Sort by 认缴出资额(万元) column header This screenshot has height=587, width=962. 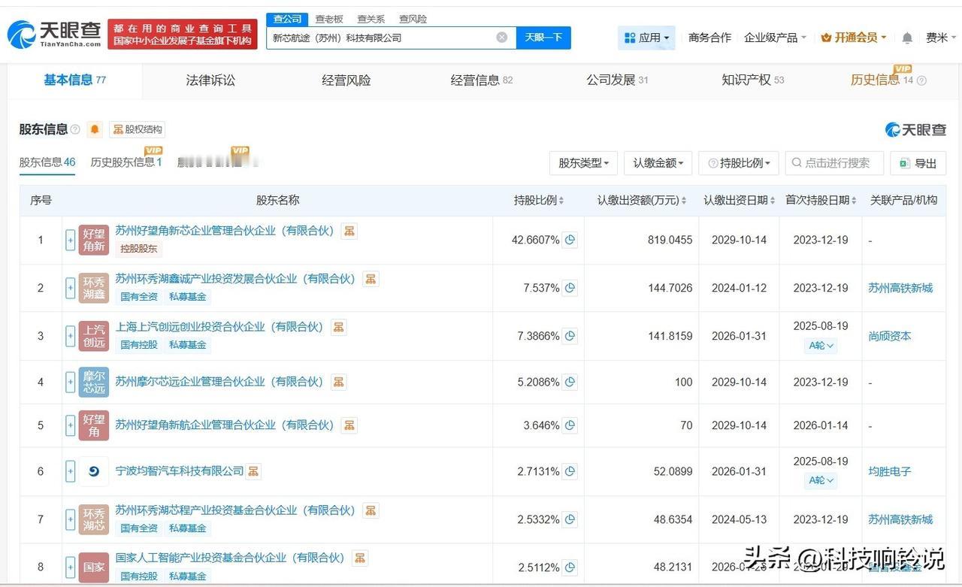point(642,201)
